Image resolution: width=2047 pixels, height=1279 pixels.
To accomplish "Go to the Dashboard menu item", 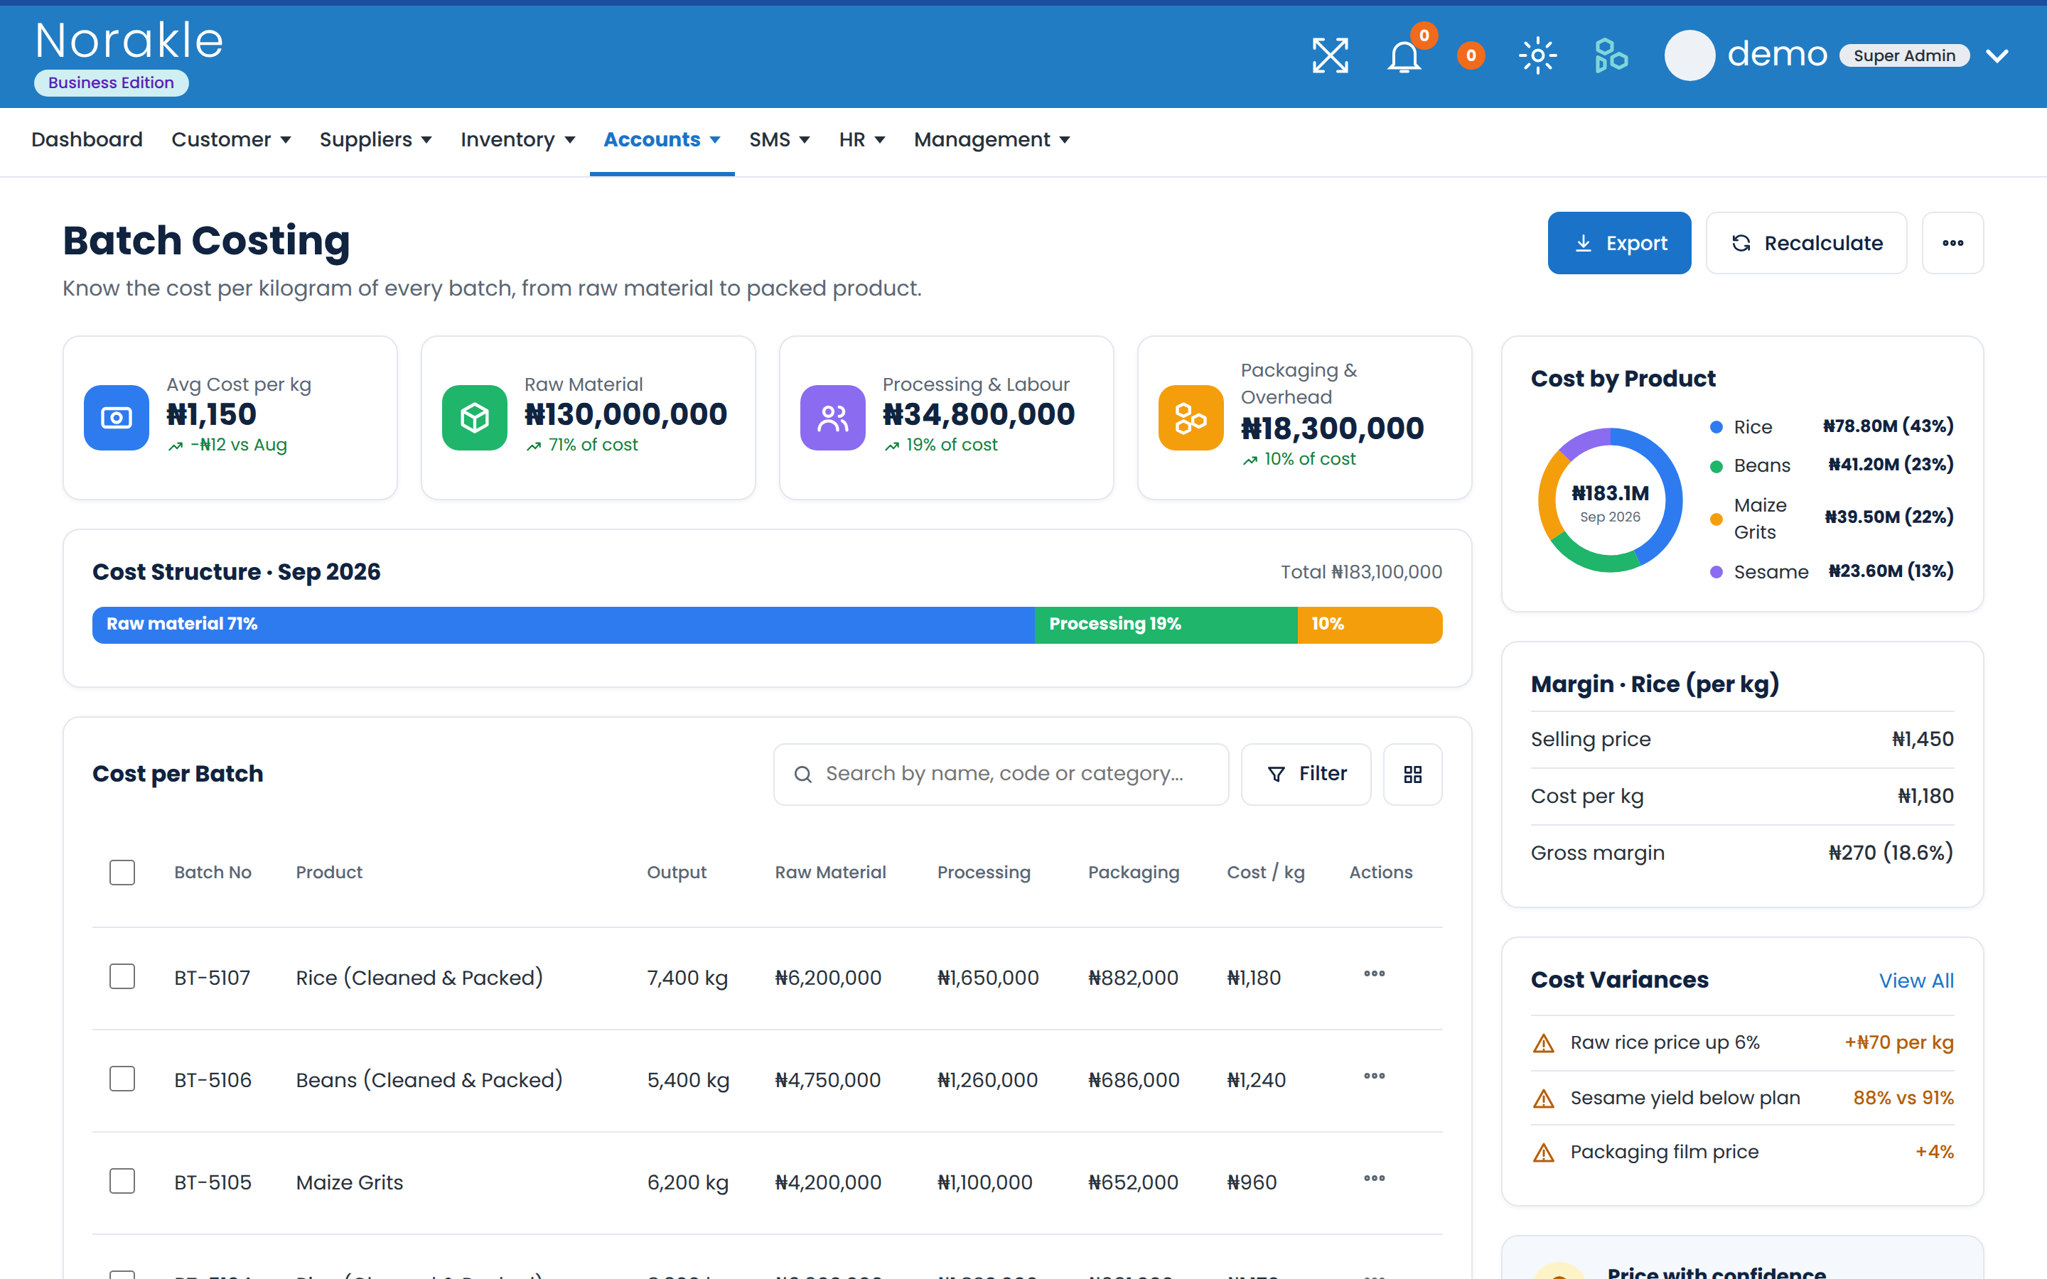I will (x=87, y=139).
